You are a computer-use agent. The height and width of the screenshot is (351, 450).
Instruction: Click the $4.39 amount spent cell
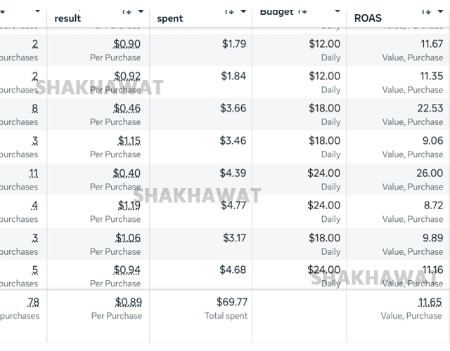point(233,173)
